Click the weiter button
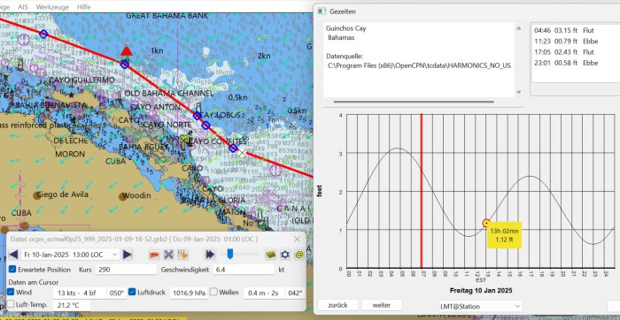Viewport: 620px width, 320px height. (382, 305)
